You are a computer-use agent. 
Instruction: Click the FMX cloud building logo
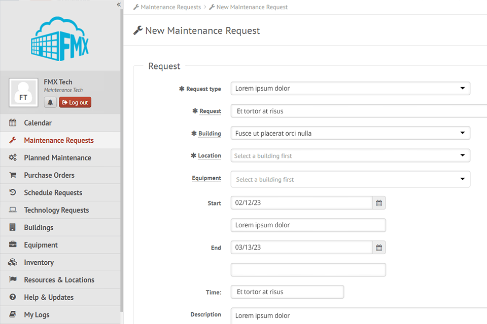[60, 39]
